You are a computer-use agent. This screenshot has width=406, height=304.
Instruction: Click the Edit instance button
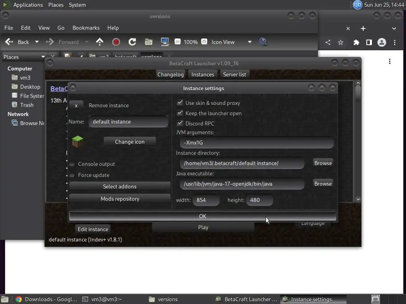point(93,229)
